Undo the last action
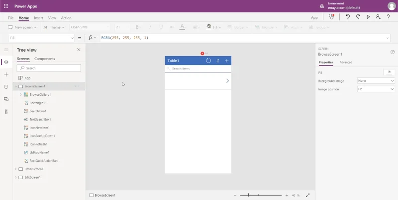 [x=348, y=17]
